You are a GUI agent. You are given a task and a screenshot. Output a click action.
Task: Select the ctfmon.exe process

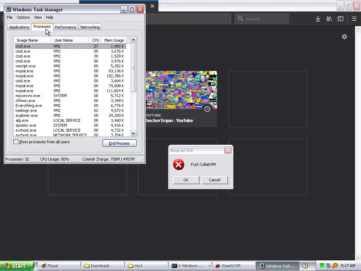71,101
